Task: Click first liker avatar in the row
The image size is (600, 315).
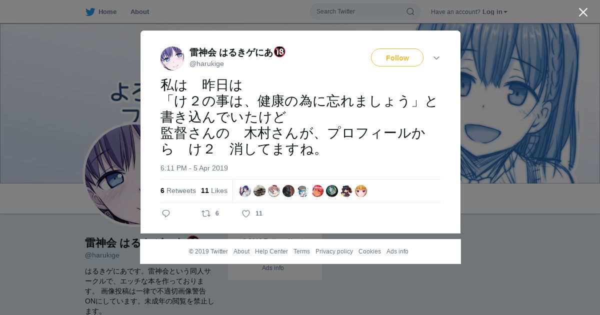Action: (x=245, y=191)
